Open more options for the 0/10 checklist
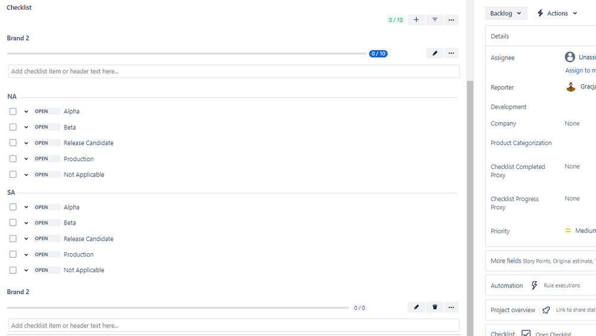The width and height of the screenshot is (596, 336). [451, 53]
